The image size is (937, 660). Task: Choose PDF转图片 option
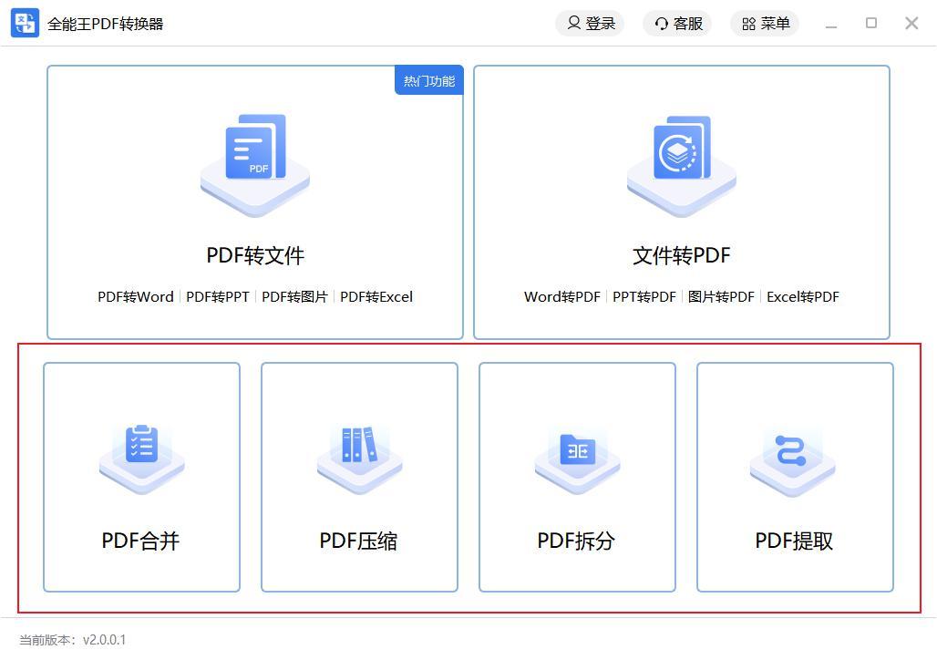tap(294, 297)
